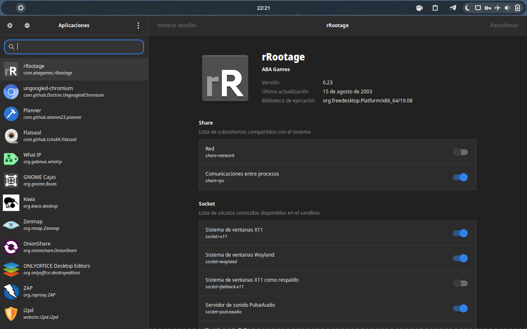527x329 pixels.
Task: Select ONLYOFFICE Desktop Editors entry name
Action: (x=57, y=266)
